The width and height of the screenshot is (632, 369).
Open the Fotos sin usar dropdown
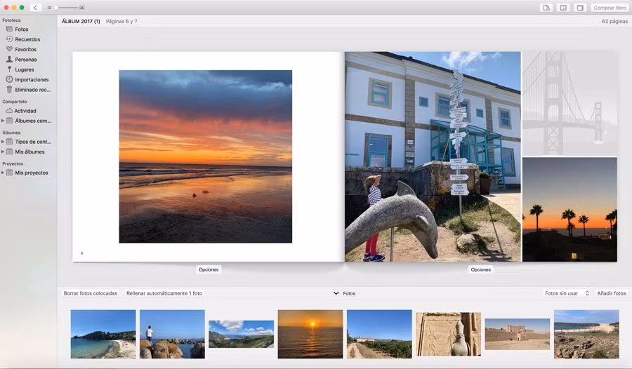point(567,293)
